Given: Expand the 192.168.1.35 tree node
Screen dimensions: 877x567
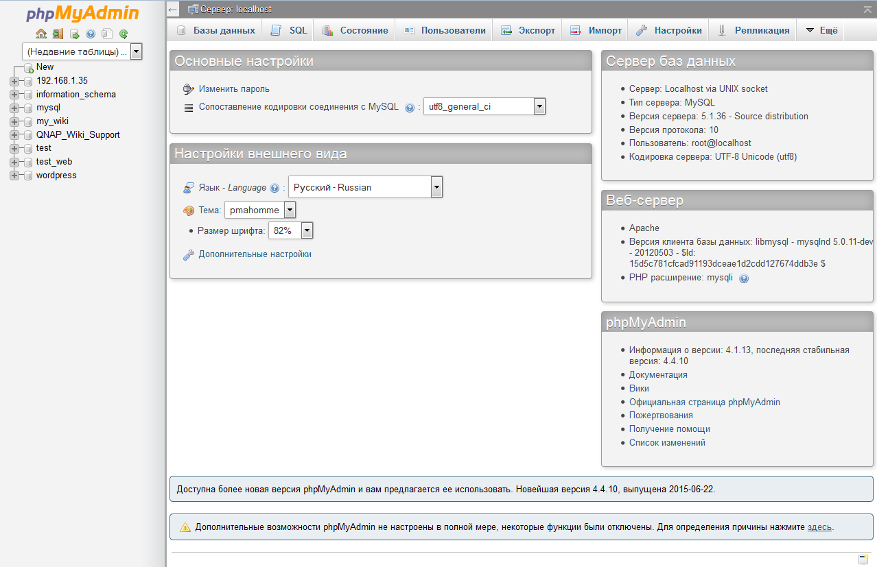Looking at the screenshot, I should click(x=14, y=81).
